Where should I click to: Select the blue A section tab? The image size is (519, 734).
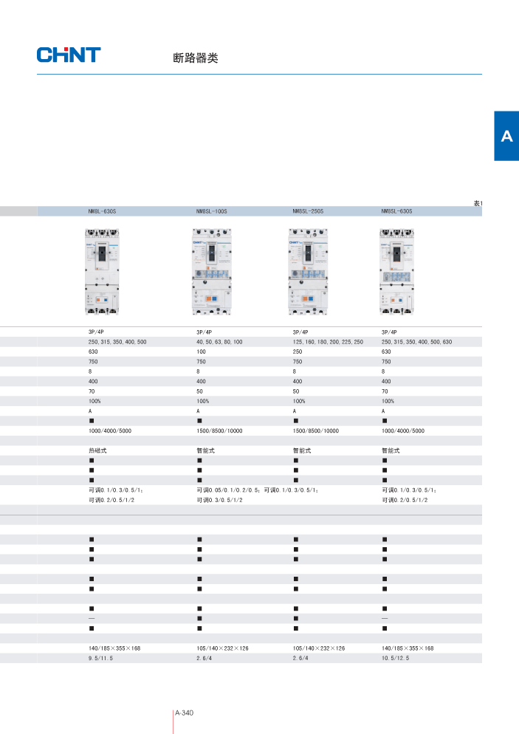(506, 136)
